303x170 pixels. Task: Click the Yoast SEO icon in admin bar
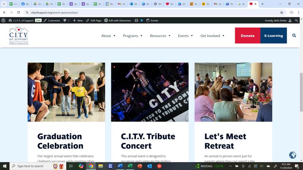(137, 20)
